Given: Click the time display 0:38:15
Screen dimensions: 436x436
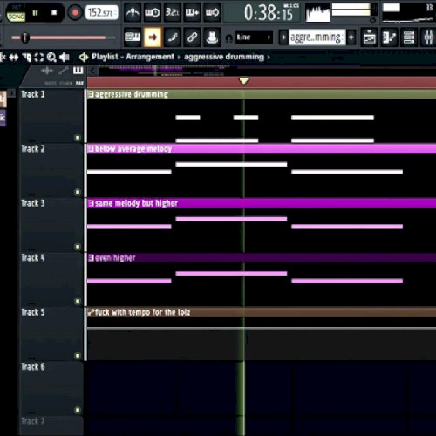Looking at the screenshot, I should [269, 13].
